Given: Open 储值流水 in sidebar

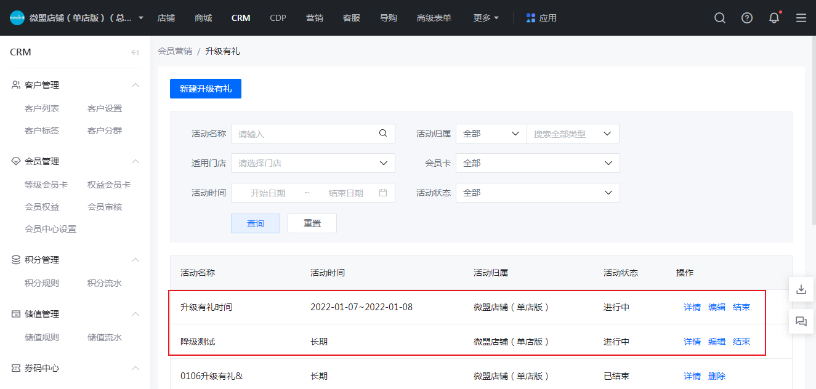Looking at the screenshot, I should [105, 337].
